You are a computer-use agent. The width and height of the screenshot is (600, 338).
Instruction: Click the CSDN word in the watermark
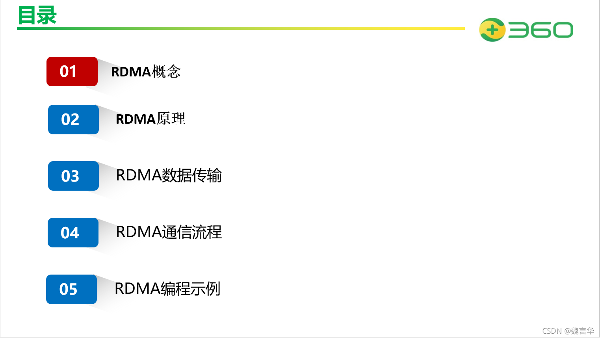(x=552, y=331)
